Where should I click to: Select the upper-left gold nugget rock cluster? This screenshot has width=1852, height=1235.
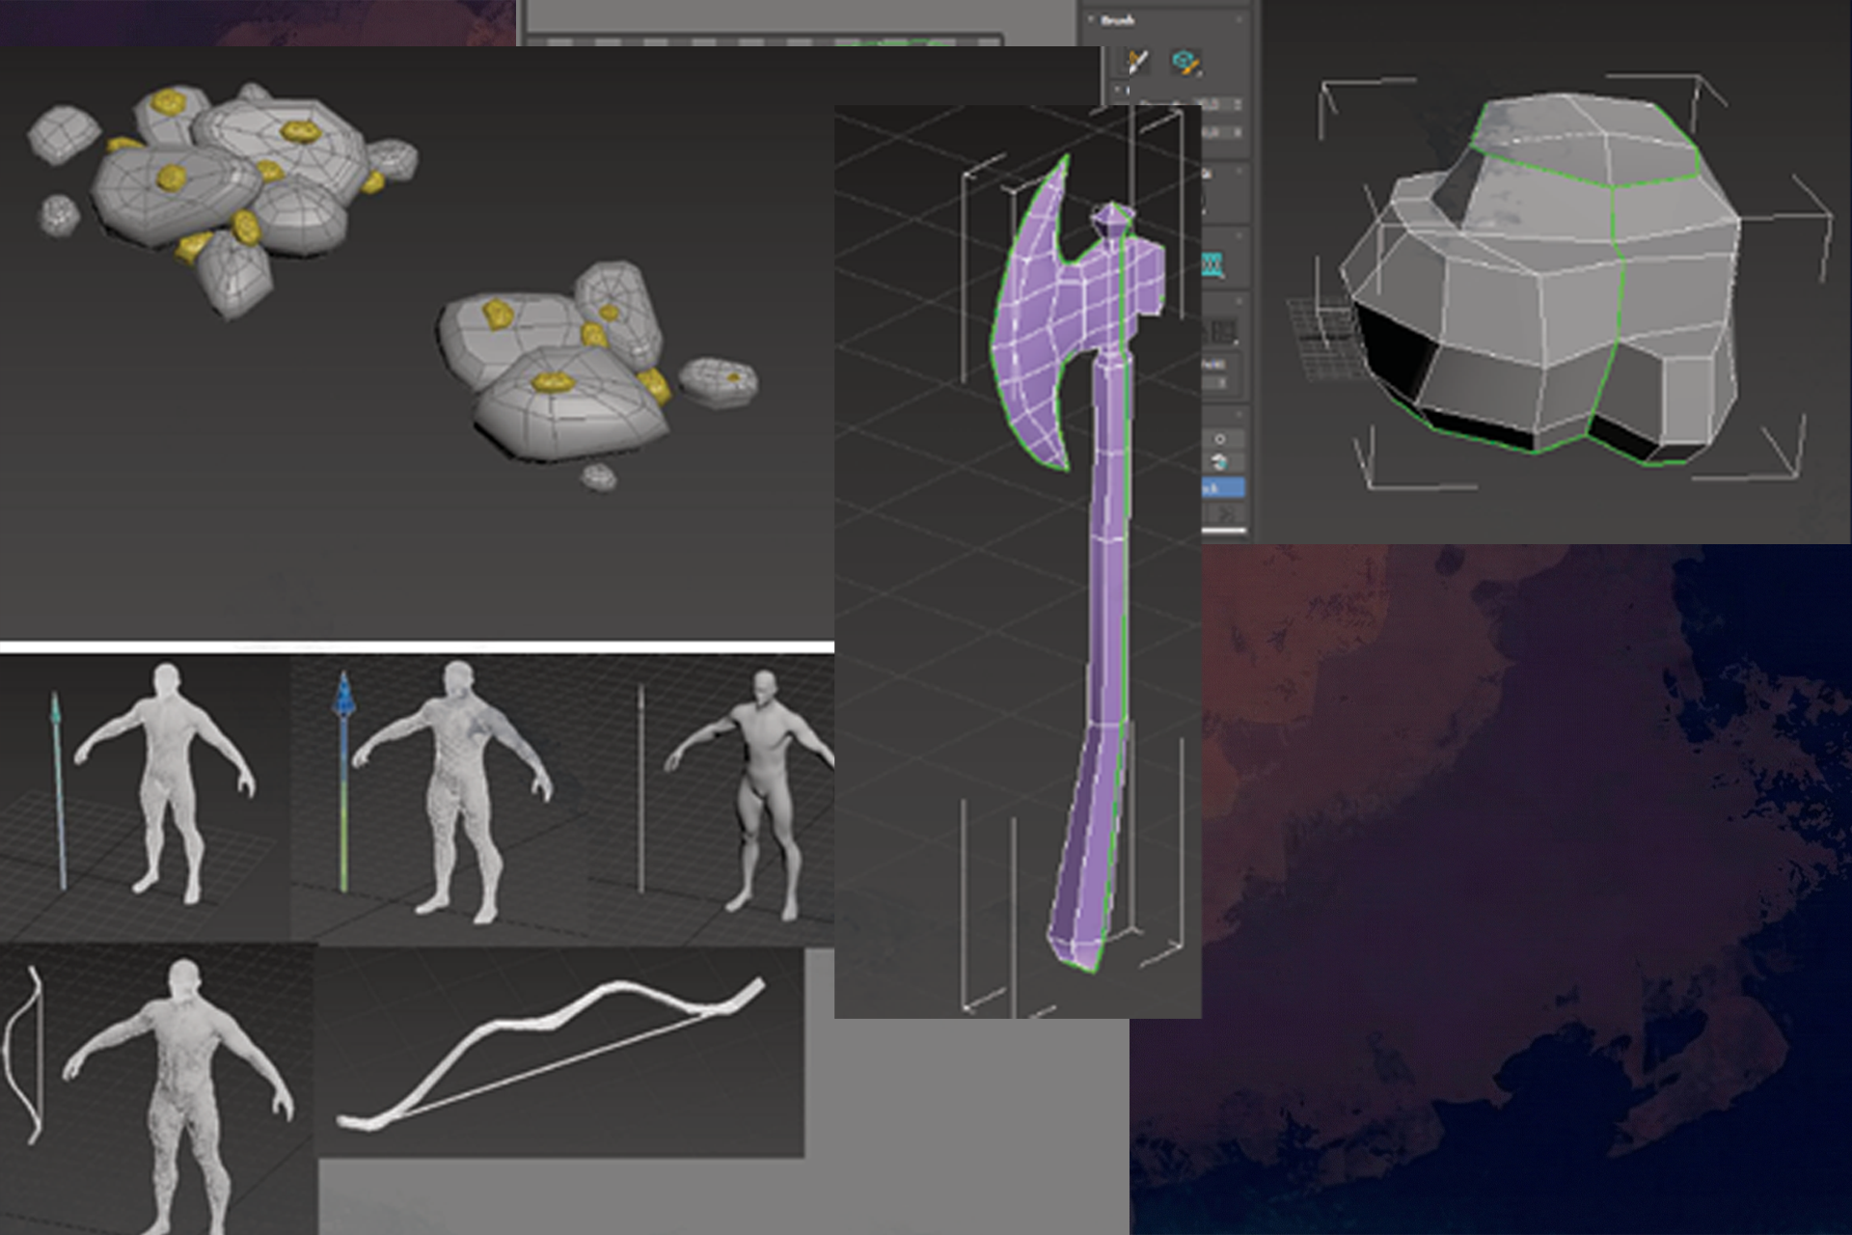[x=222, y=183]
